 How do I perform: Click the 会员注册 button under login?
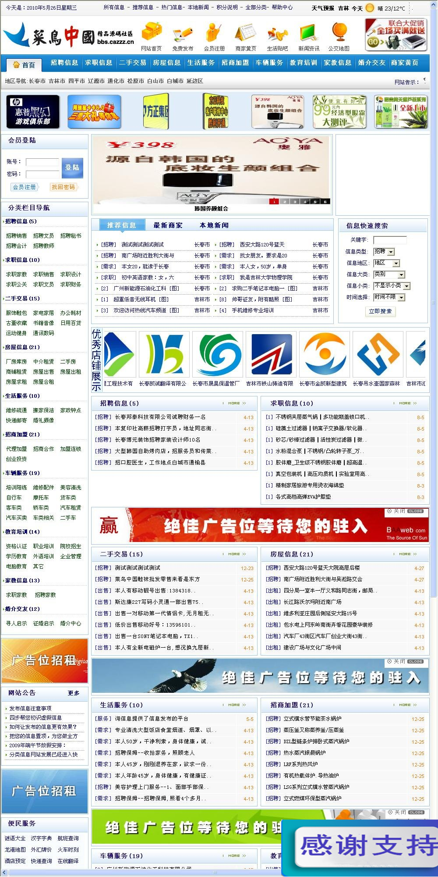click(x=25, y=187)
